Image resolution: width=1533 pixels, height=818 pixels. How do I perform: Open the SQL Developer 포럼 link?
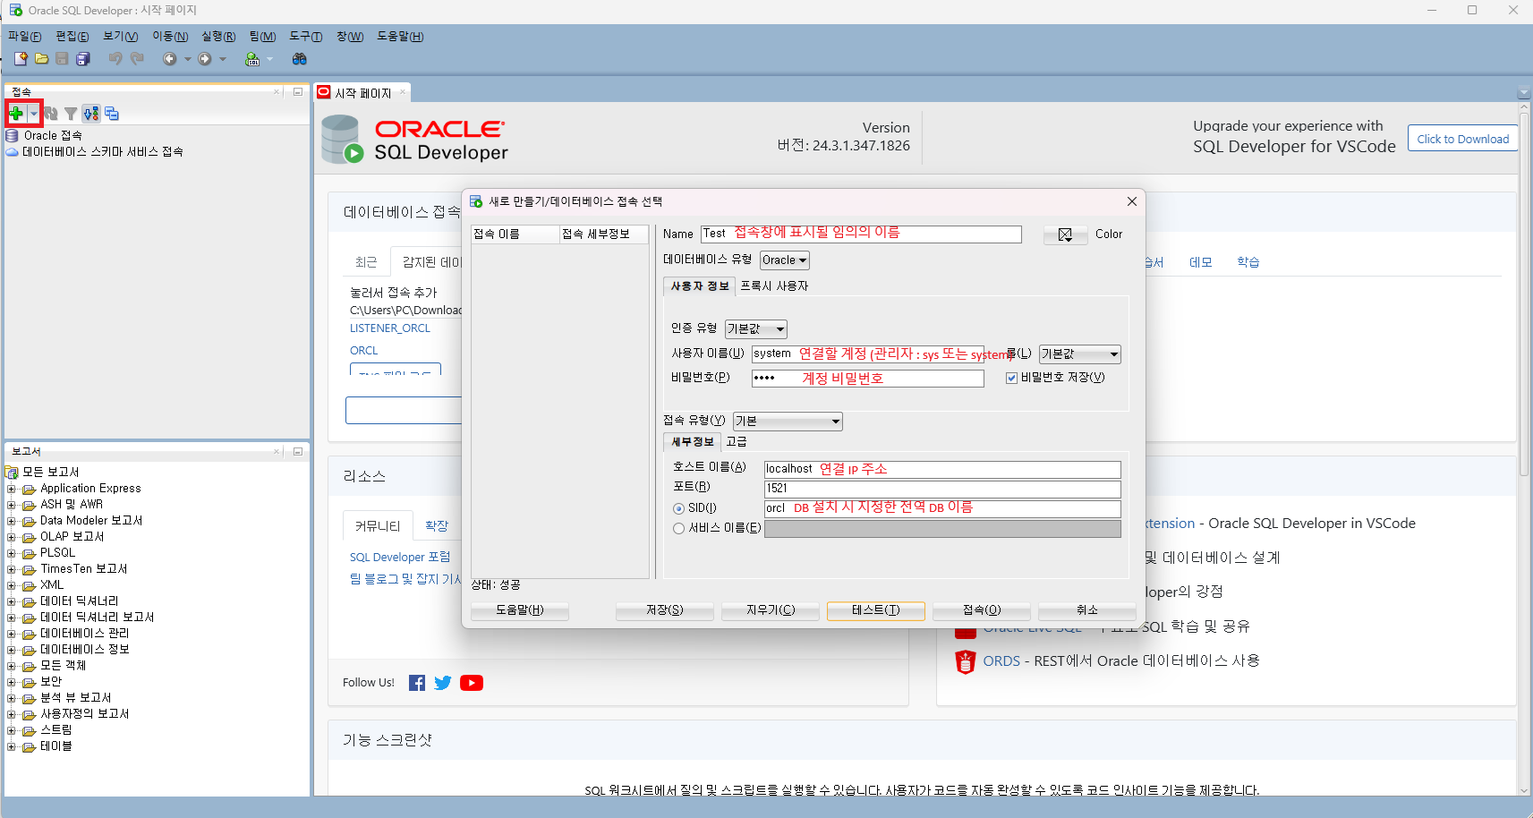pyautogui.click(x=400, y=557)
